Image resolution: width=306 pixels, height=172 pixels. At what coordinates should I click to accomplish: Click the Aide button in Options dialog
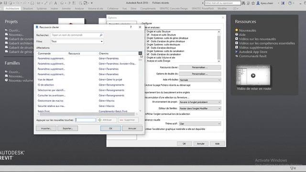217,144
